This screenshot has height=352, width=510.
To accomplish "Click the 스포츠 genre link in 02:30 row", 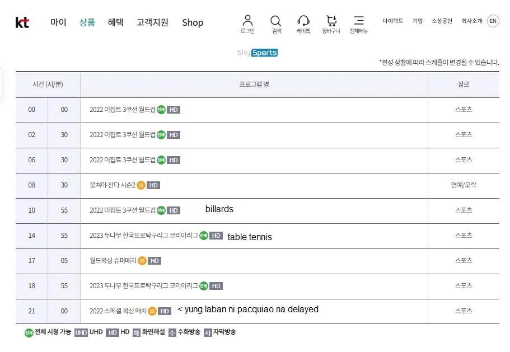I will [x=464, y=134].
